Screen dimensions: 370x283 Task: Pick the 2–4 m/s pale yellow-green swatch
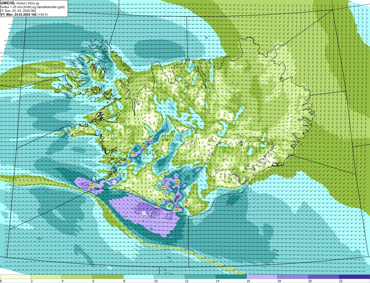point(46,277)
